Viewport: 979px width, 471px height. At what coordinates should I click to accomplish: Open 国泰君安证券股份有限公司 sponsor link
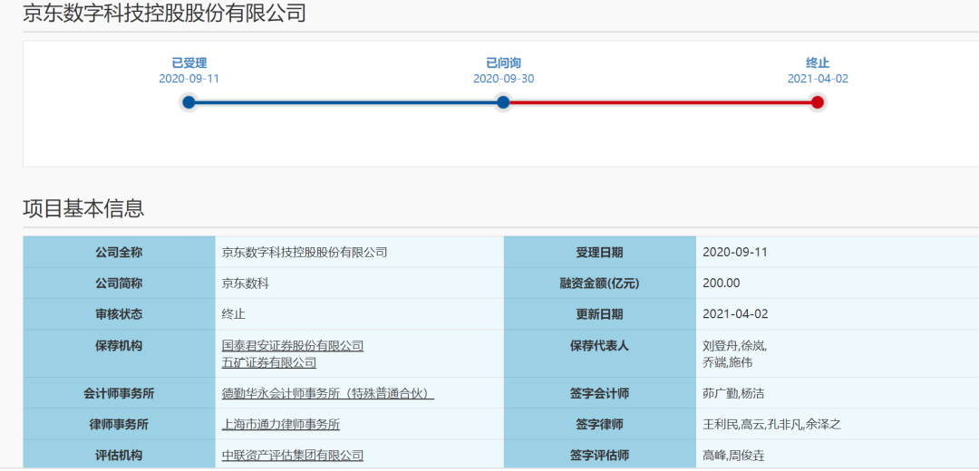[x=293, y=346]
